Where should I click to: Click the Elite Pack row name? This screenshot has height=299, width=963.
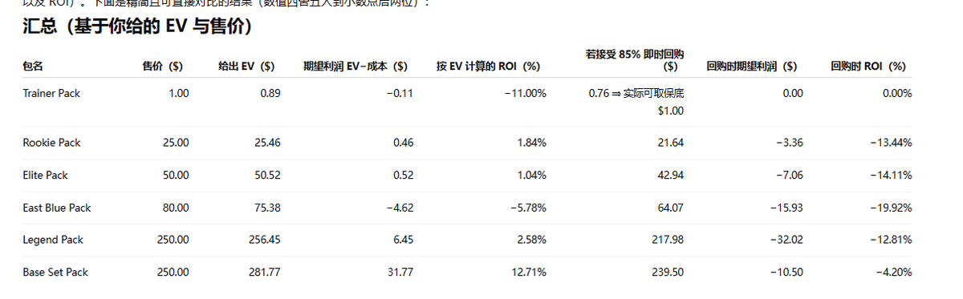click(x=46, y=175)
